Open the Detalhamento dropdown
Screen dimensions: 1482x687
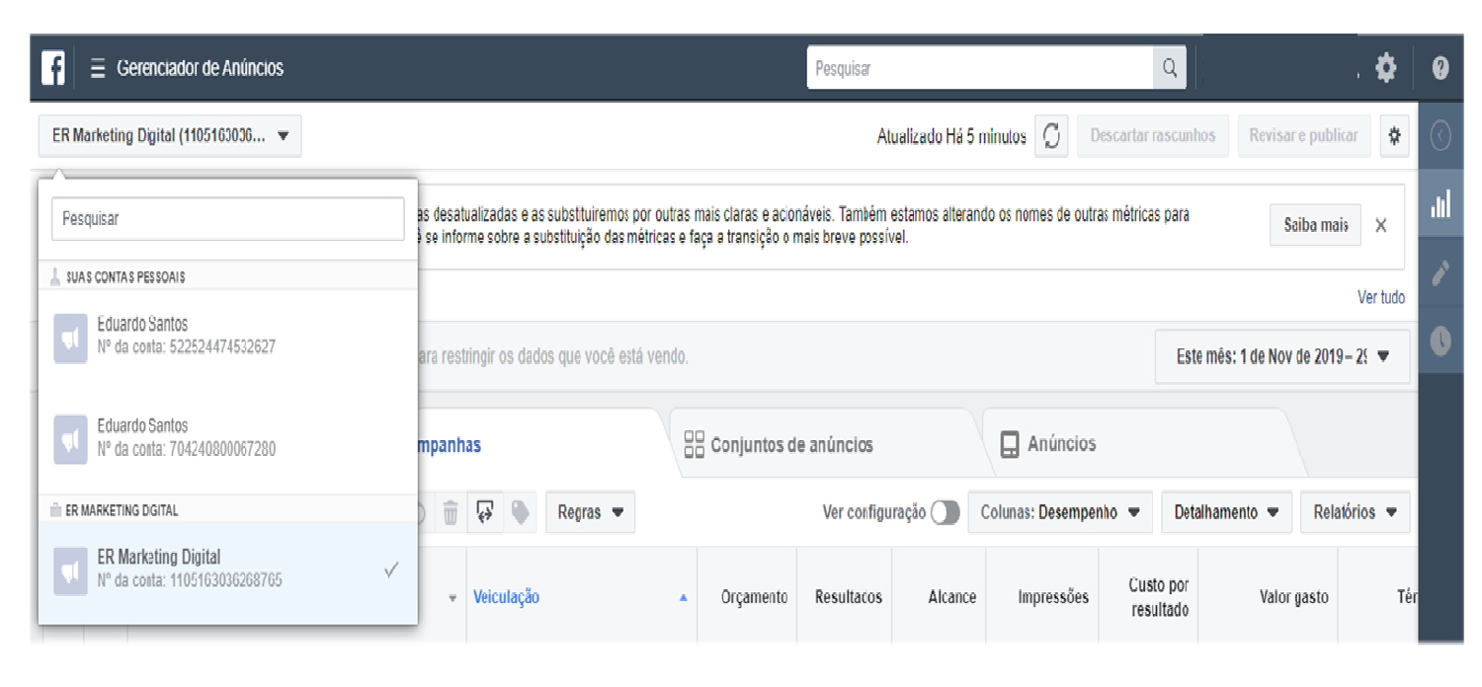point(1225,512)
